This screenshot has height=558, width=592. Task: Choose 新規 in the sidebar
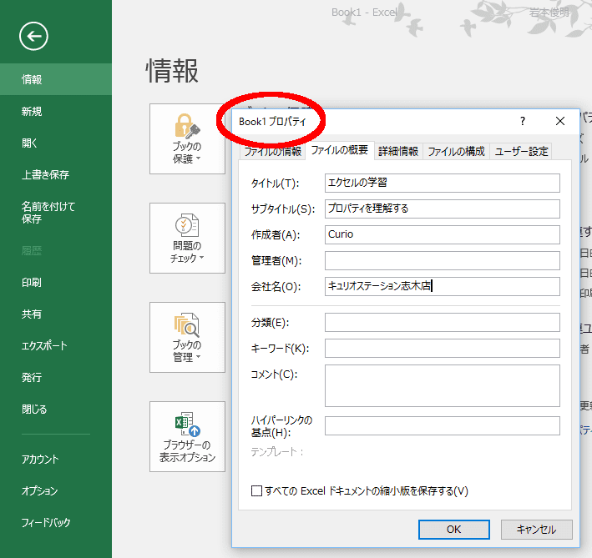[56, 111]
